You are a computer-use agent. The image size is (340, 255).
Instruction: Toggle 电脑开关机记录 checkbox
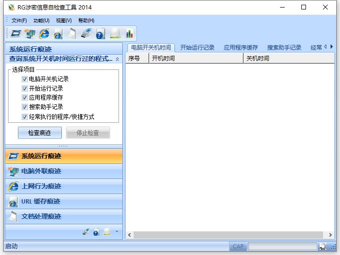[25, 79]
